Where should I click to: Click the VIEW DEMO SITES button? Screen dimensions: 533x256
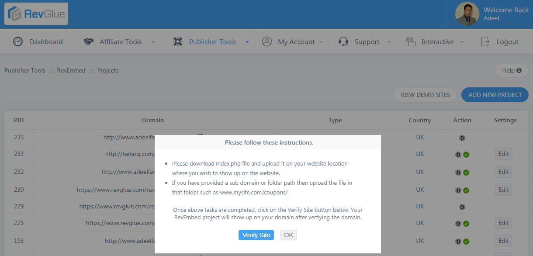click(425, 95)
